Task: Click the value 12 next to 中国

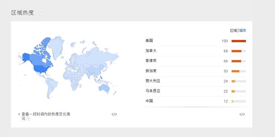Action: [226, 101]
